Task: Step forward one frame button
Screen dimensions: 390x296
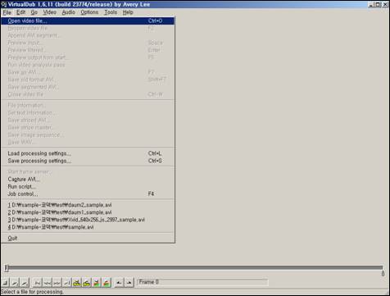Action: 57,282
